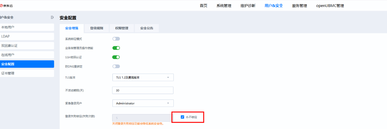Go to 维护诊断 in the navigation bar
This screenshot has width=387, height=129.
point(248,6)
